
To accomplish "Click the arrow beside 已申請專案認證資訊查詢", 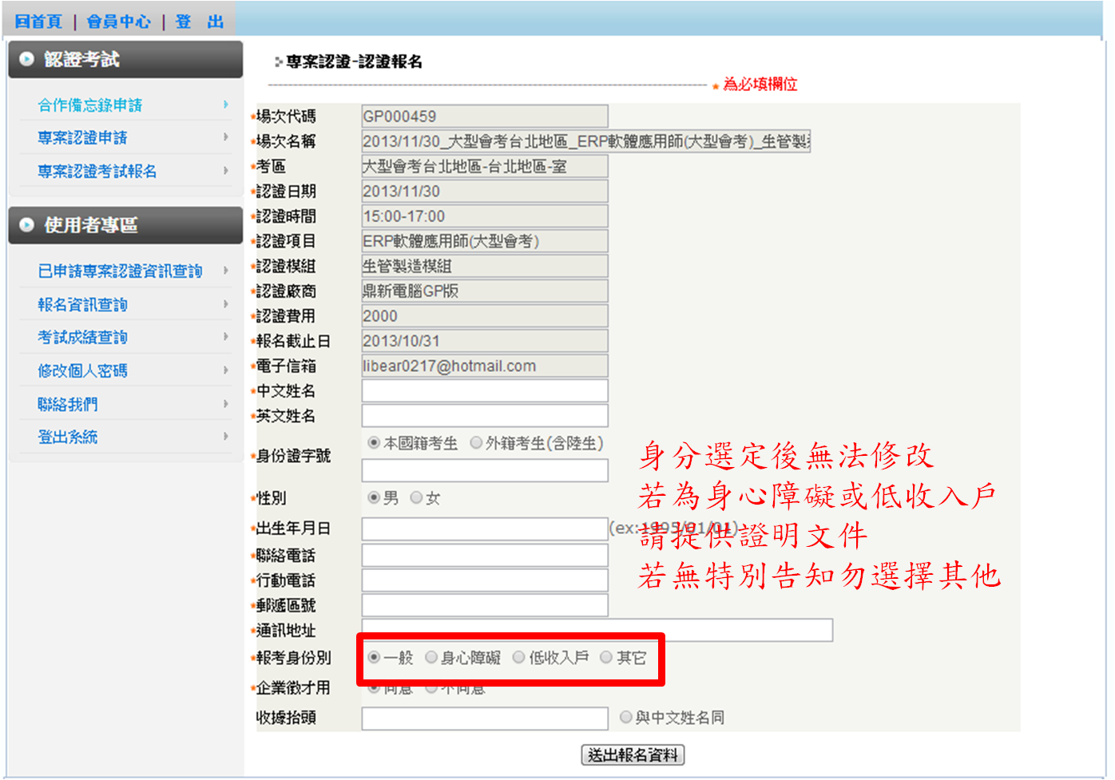I will coord(226,271).
